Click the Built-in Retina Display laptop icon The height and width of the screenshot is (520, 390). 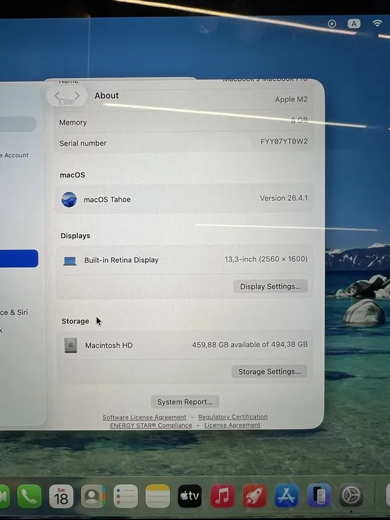pos(70,261)
